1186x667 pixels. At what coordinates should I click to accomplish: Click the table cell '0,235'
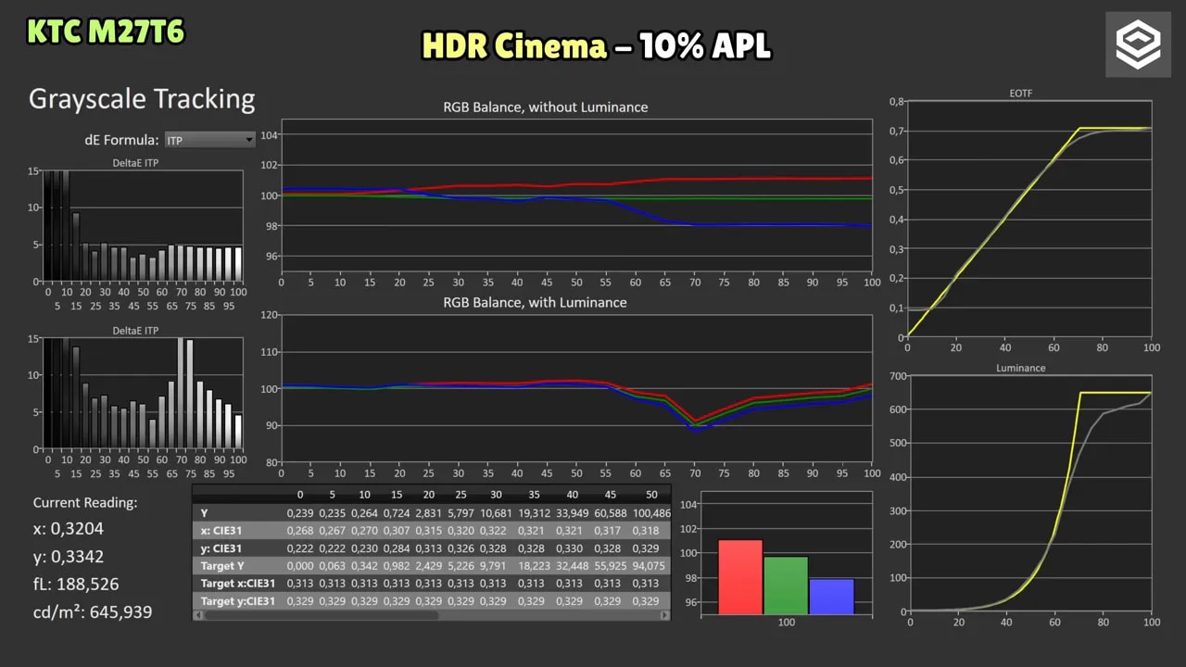coord(333,513)
